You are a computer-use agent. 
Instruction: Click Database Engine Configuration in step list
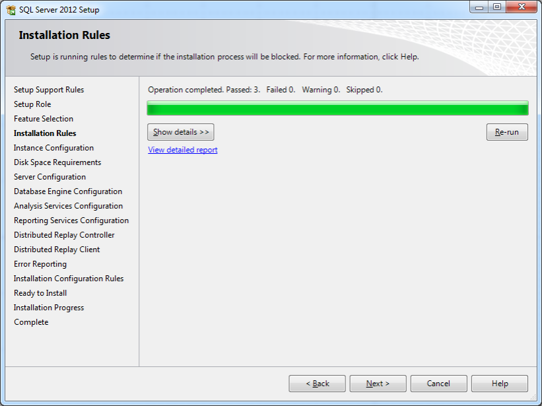click(68, 191)
